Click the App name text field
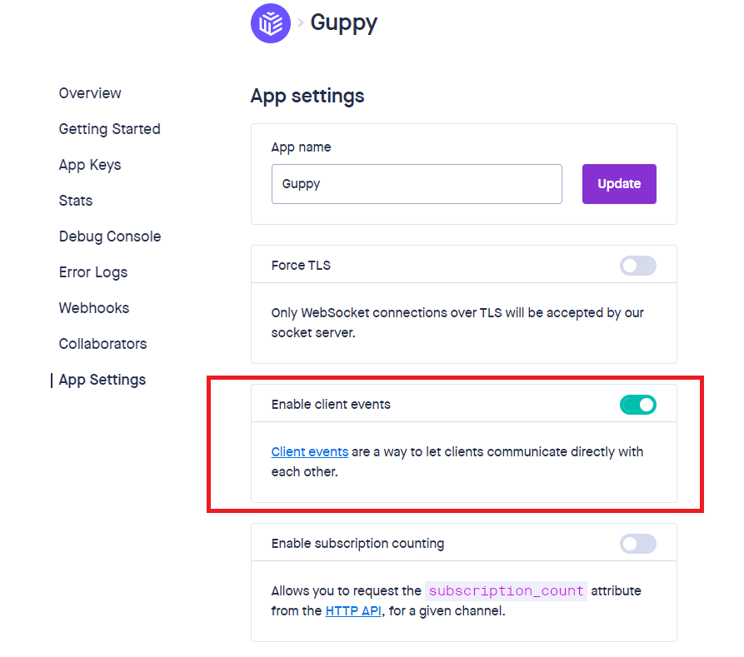Viewport: 744px width, 657px height. (x=417, y=184)
